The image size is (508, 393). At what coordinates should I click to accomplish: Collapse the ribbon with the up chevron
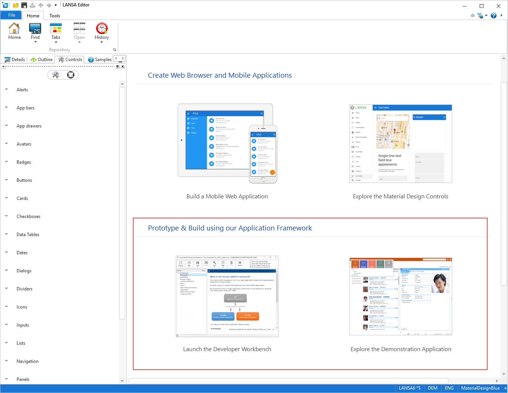pyautogui.click(x=473, y=15)
